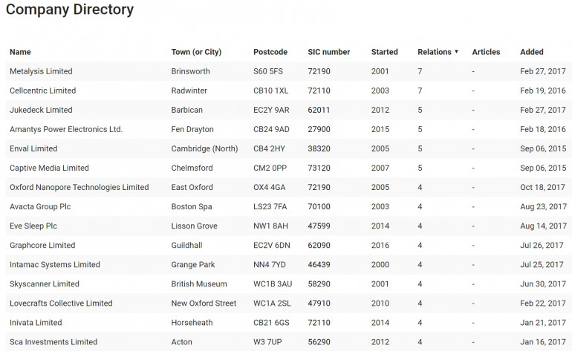572x351 pixels.
Task: Open Oxford Nanopore Technologies Limited entry
Action: (x=79, y=187)
